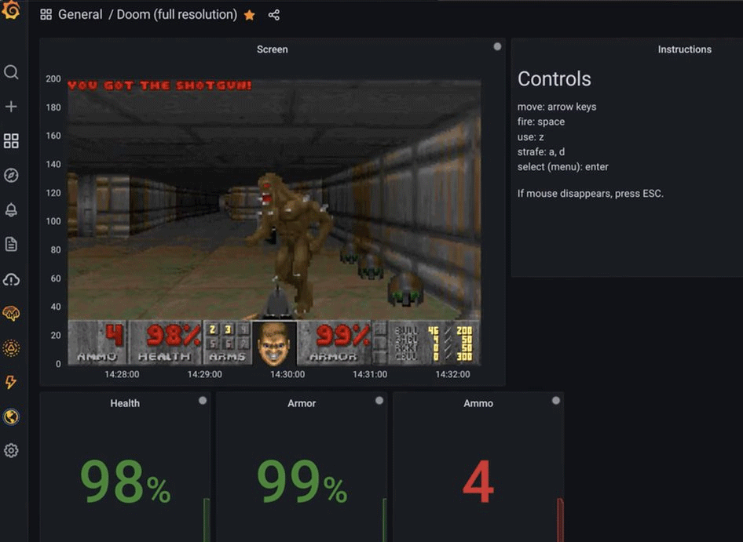Click the 200 y-axis label
This screenshot has width=743, height=542.
click(53, 78)
